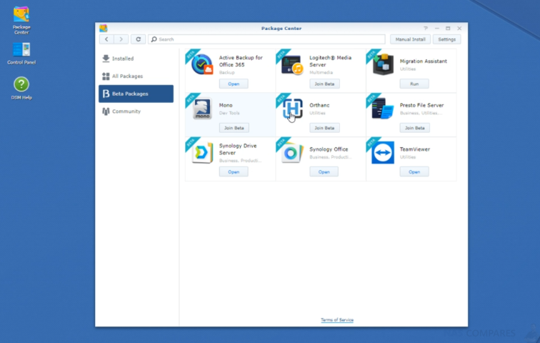Viewport: 540px width, 343px height.
Task: Join Beta for Logitech Media Server
Action: tap(324, 84)
